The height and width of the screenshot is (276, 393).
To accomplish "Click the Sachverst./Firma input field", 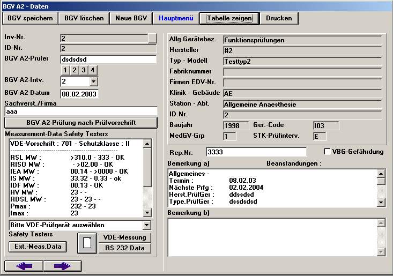I will tap(81, 111).
